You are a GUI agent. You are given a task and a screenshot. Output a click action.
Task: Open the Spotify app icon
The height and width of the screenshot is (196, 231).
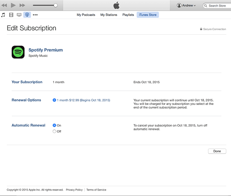pyautogui.click(x=18, y=52)
